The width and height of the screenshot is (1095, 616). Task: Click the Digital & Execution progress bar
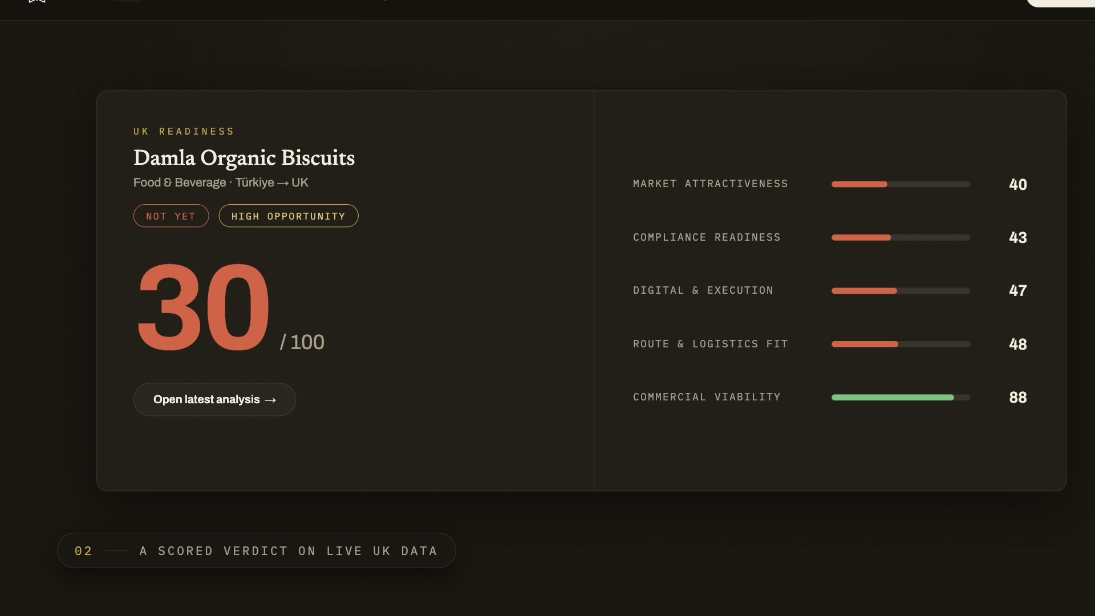point(901,291)
